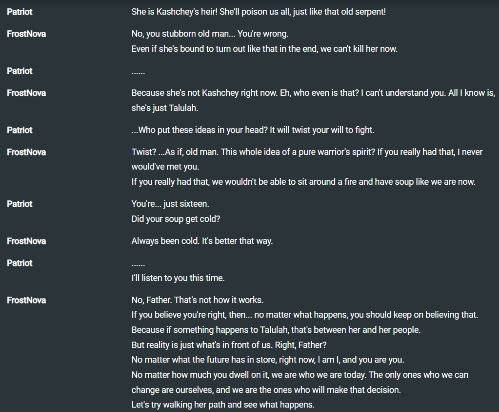Viewport: 499px width, 412px height.
Task: Select the line 'She is Kashchey's heir!'
Action: point(259,12)
